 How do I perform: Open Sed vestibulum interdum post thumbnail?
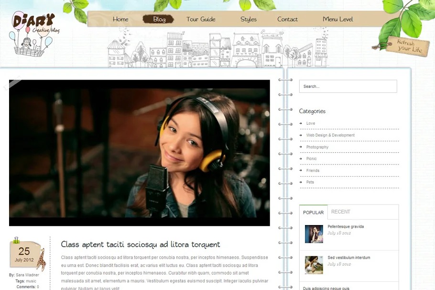click(x=314, y=265)
